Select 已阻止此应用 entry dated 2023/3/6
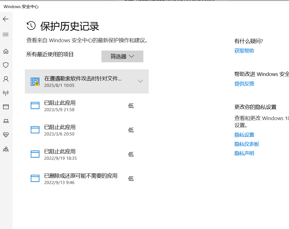 60,127
